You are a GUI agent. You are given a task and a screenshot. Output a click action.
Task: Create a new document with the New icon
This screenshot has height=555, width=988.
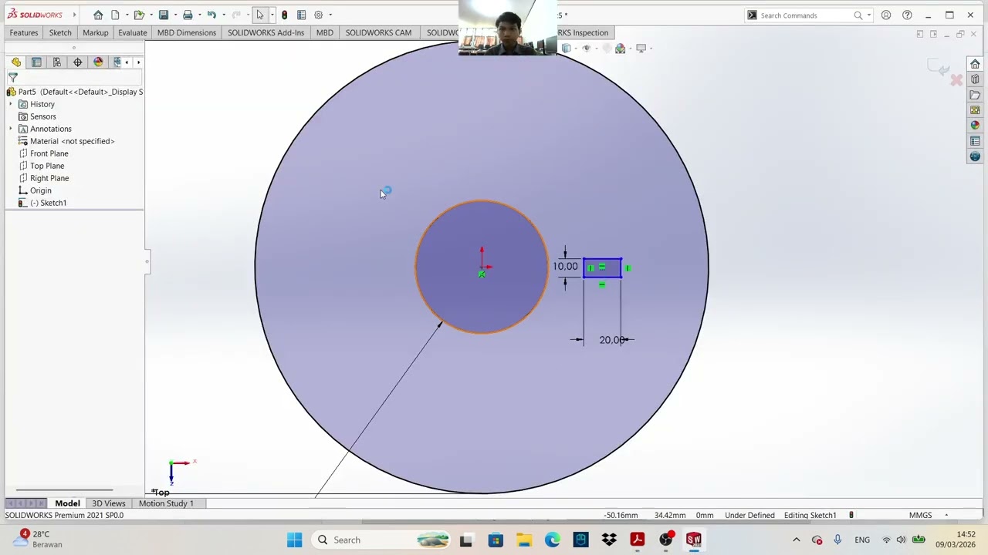115,15
